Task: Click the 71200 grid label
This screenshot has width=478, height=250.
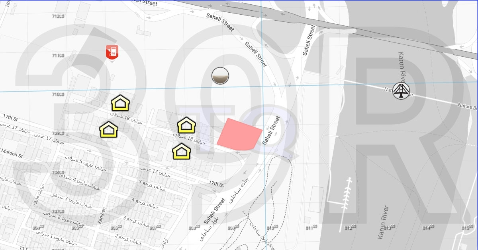Action: pyautogui.click(x=58, y=16)
